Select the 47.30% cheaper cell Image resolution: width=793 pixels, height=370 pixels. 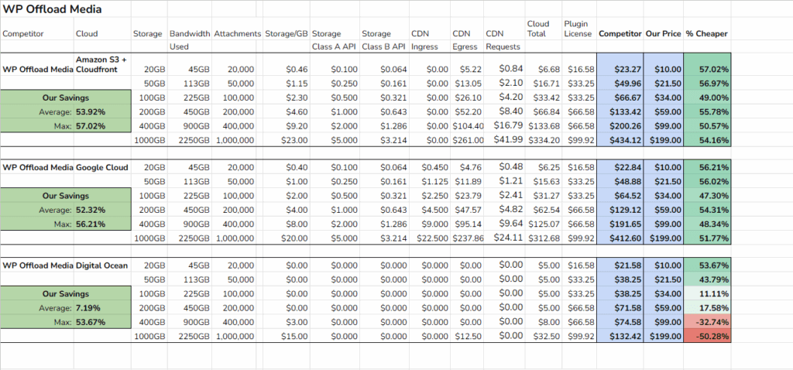[707, 196]
